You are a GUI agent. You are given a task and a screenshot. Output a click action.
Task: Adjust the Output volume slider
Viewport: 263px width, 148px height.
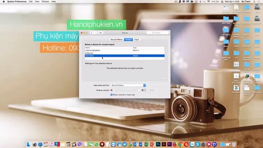pyautogui.click(x=127, y=90)
